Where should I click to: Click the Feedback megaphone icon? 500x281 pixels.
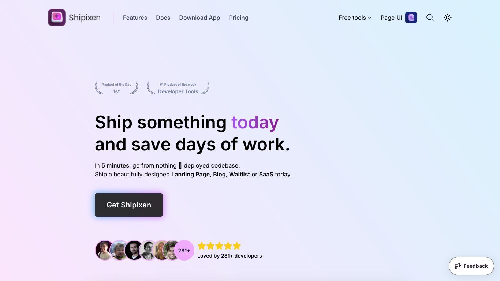[x=458, y=266]
